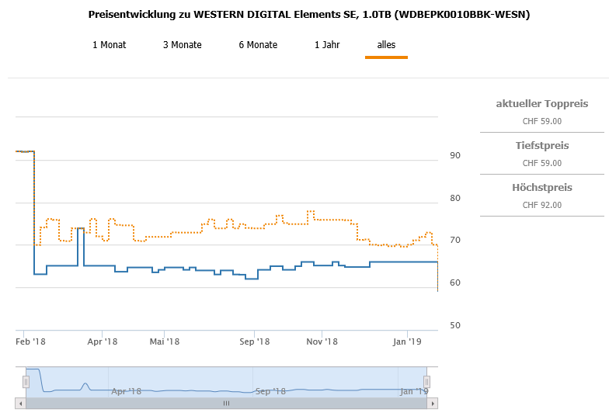Click the 'Sep '18' x-axis label

[254, 341]
